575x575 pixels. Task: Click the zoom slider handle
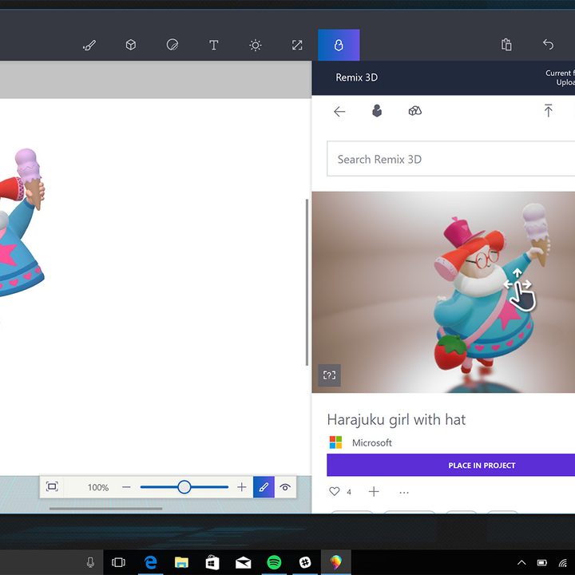(x=184, y=487)
